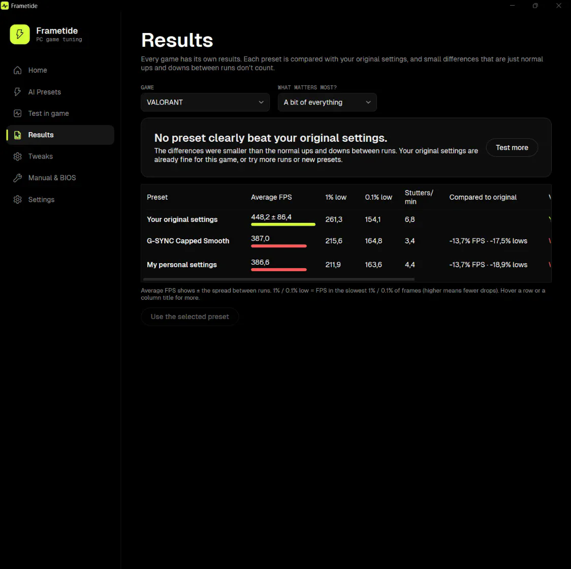
Task: Click the Manual & BIOS wrench icon
Action: coord(17,178)
